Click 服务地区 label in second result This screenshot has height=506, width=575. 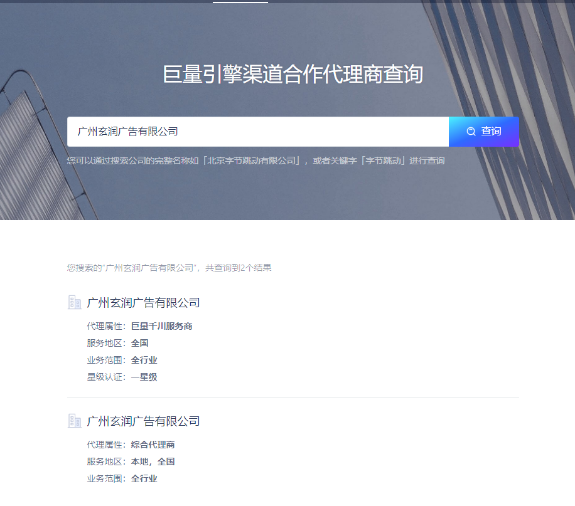click(x=106, y=461)
